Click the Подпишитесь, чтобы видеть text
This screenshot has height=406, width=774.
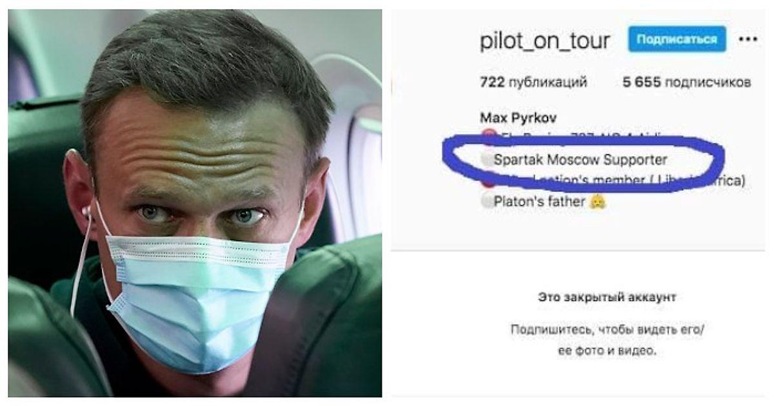pyautogui.click(x=607, y=329)
